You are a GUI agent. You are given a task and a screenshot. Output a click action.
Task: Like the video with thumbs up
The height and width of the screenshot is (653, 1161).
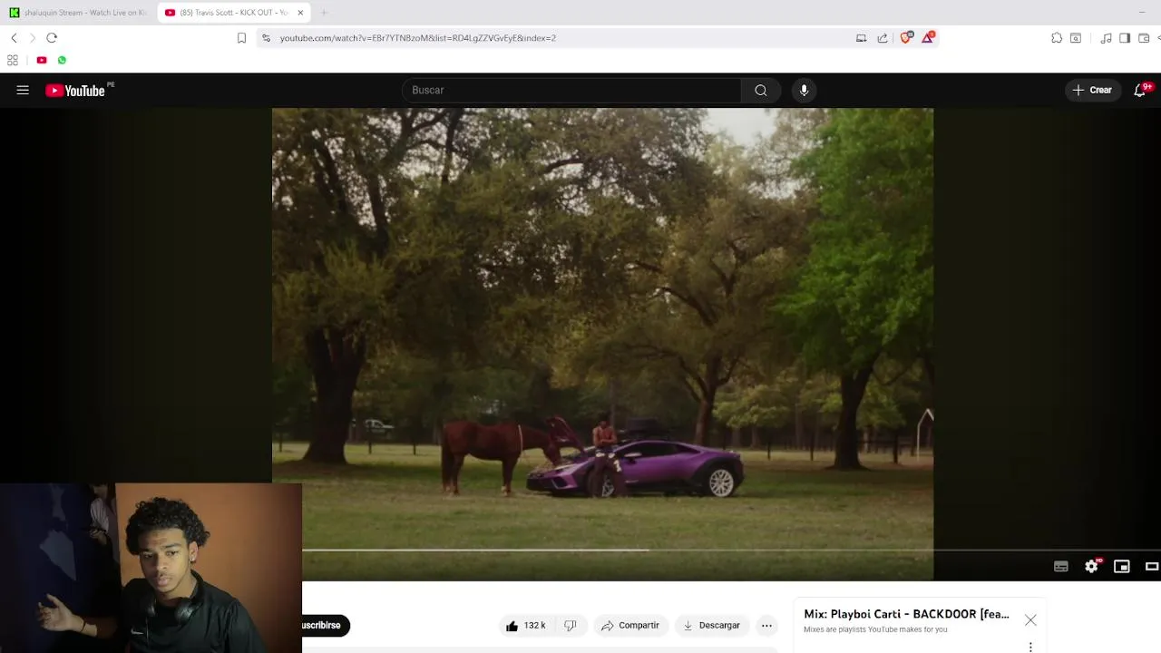(525, 625)
